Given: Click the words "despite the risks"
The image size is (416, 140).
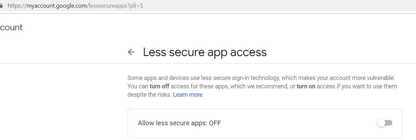Looking at the screenshot, I should pyautogui.click(x=149, y=95).
